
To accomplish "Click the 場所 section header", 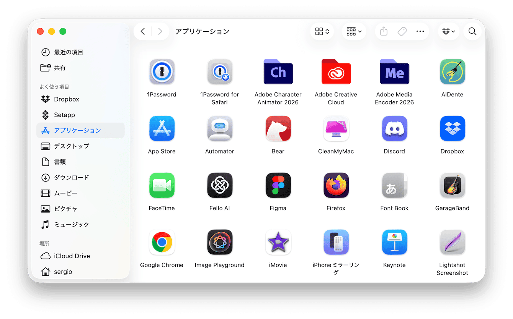I will pyautogui.click(x=44, y=243).
